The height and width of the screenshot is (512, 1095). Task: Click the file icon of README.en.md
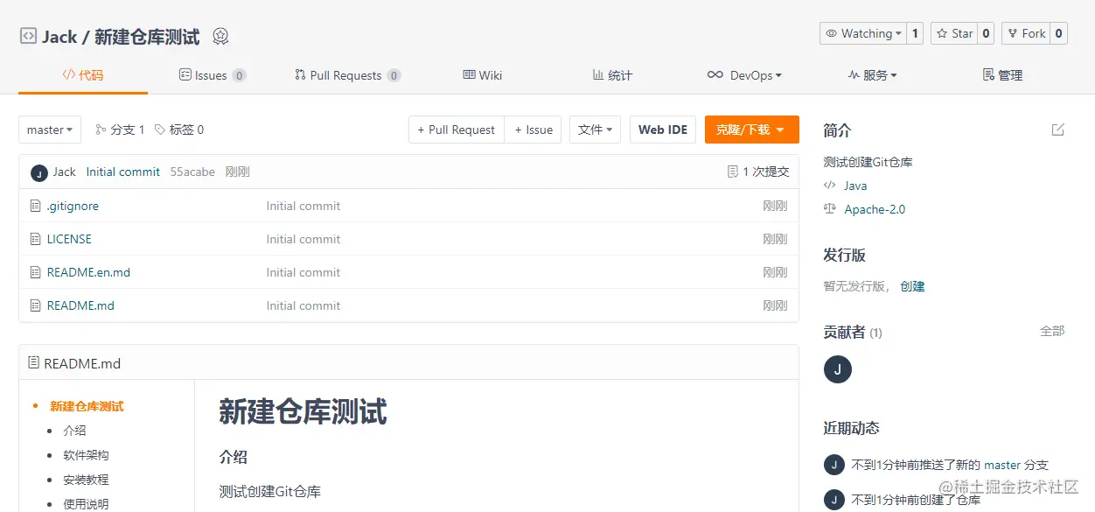click(x=36, y=273)
